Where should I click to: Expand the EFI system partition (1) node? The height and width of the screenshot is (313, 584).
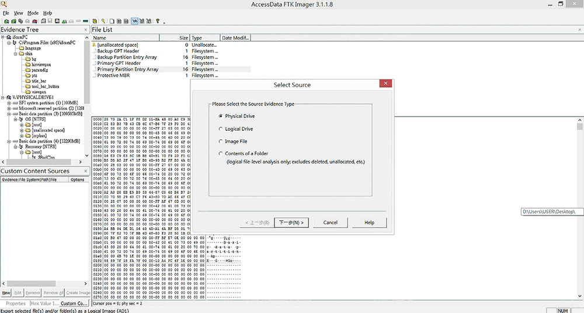coord(9,103)
